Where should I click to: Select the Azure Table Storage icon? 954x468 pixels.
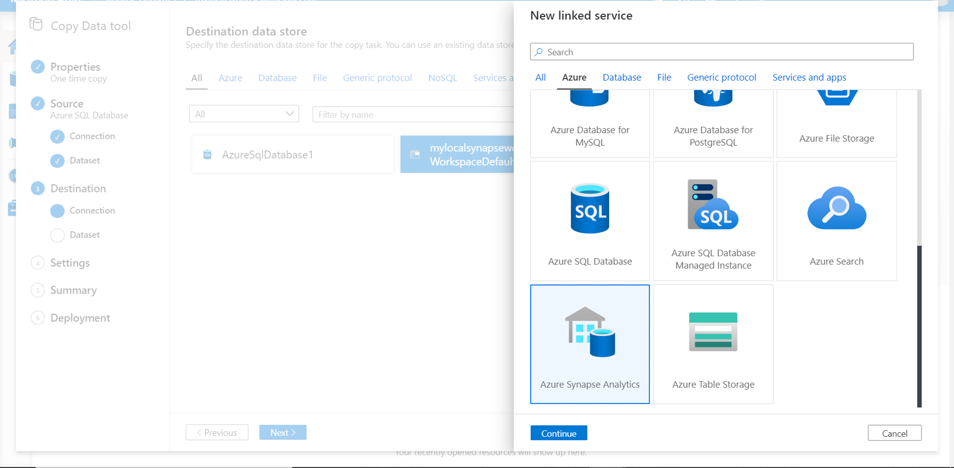(x=713, y=332)
